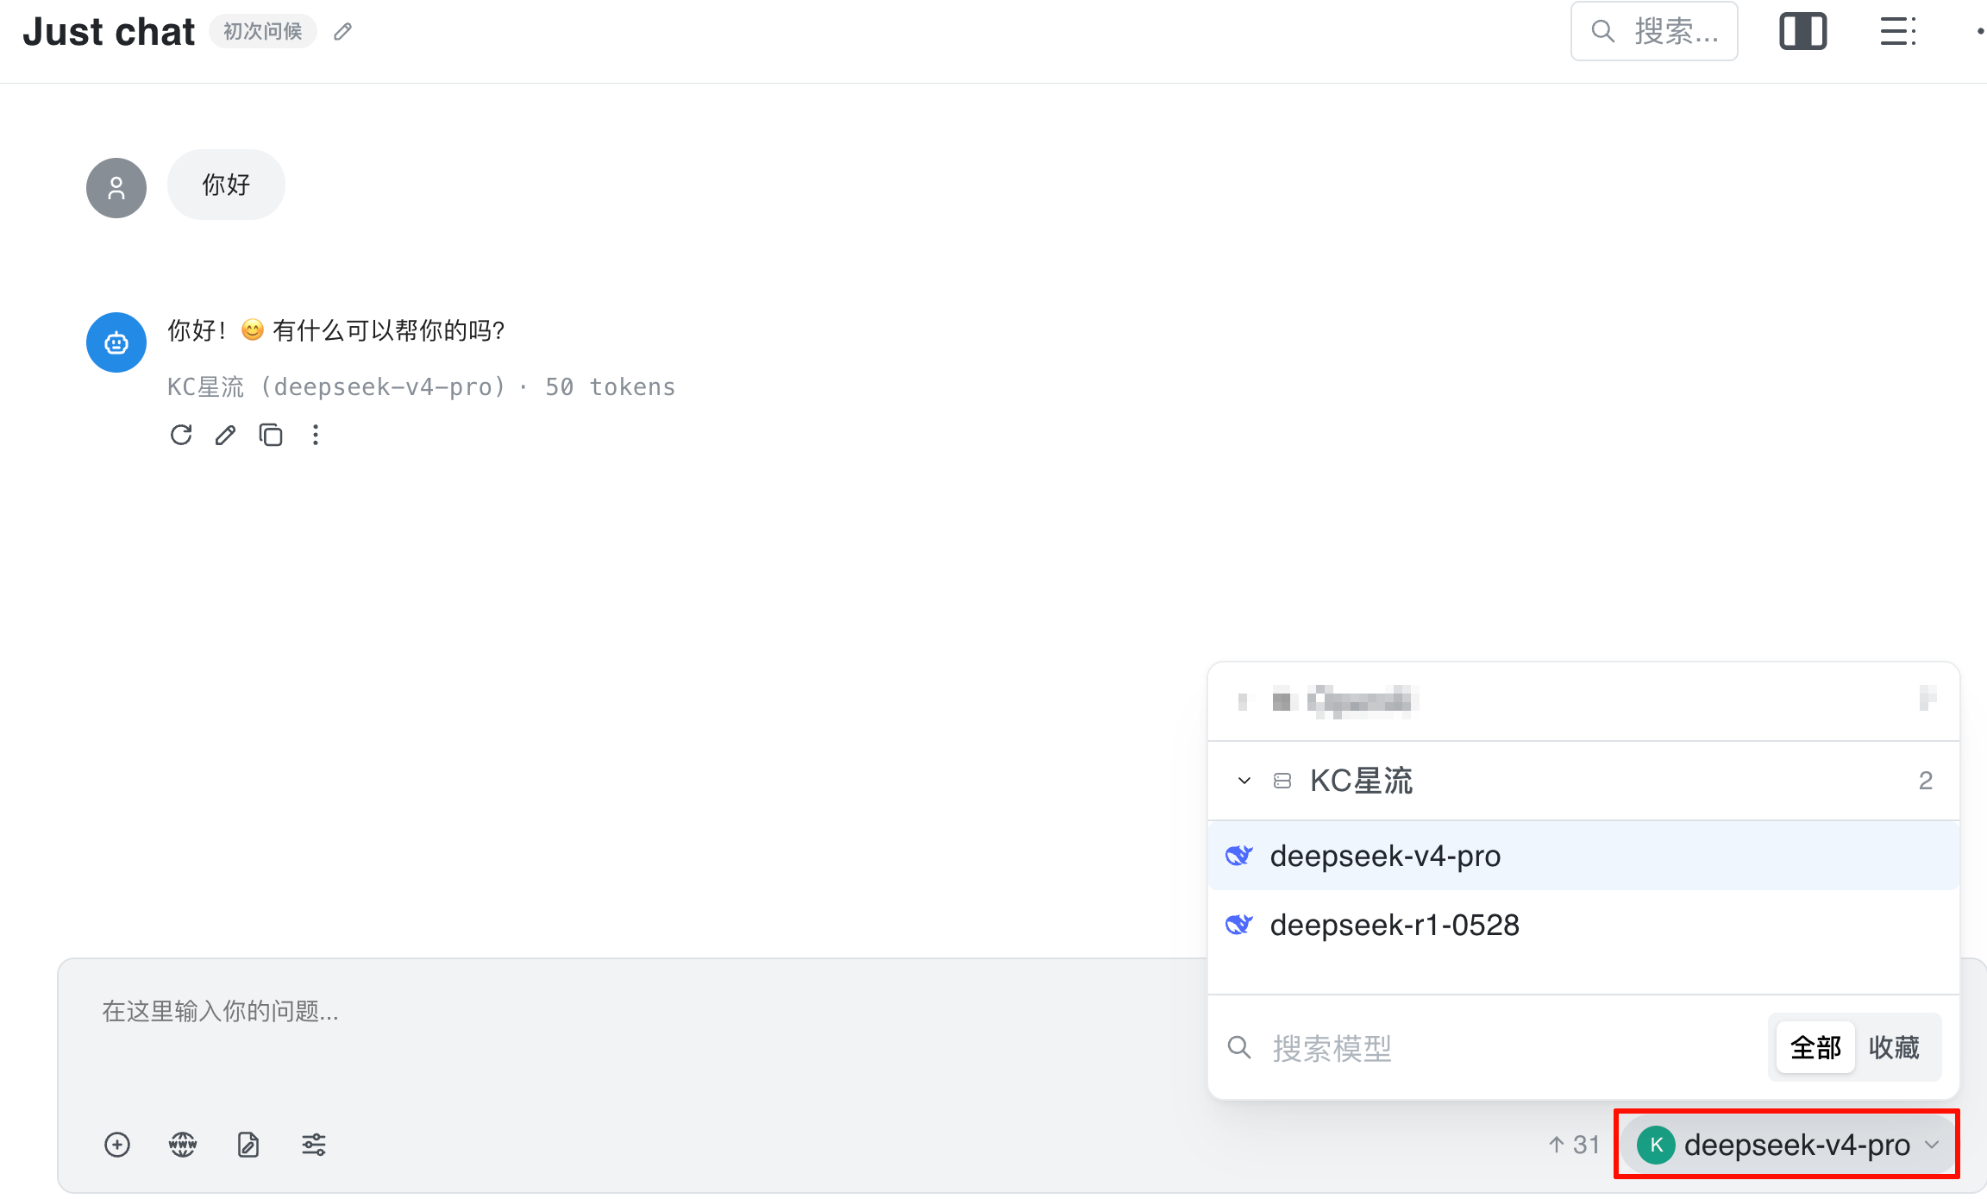This screenshot has width=1987, height=1199.
Task: Edit the chat title with pencil icon
Action: pyautogui.click(x=342, y=32)
